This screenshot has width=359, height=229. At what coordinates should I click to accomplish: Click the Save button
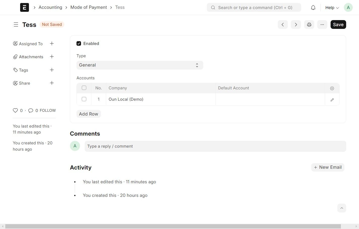click(x=338, y=25)
